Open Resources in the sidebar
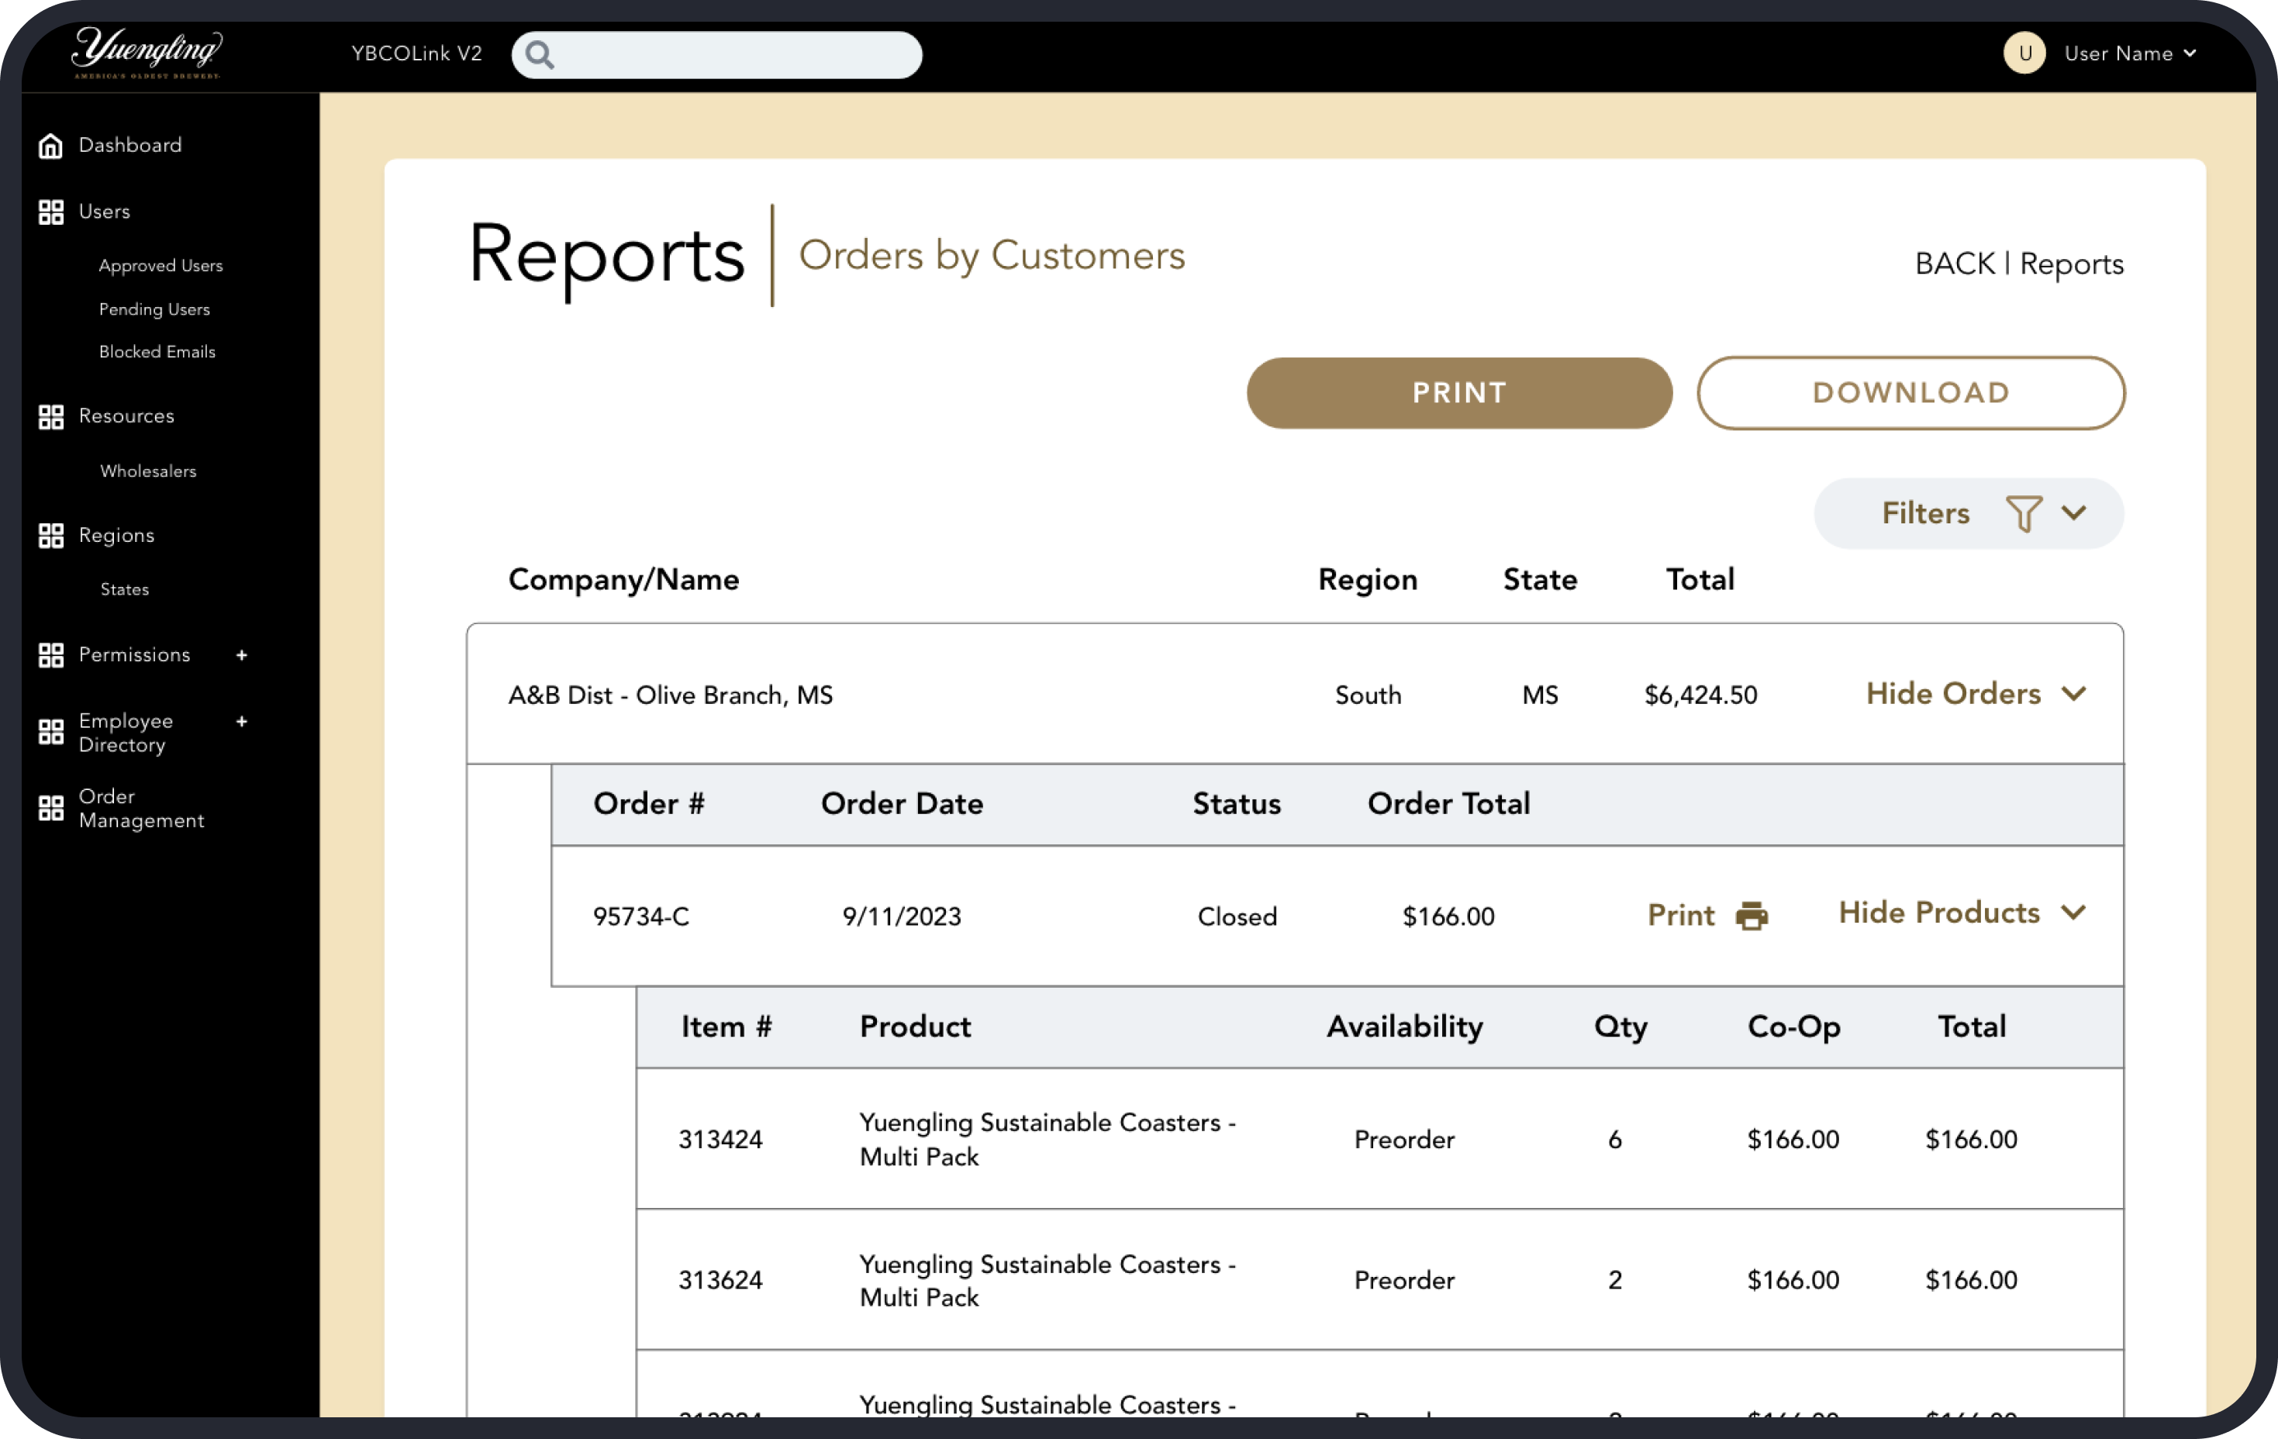 (126, 416)
